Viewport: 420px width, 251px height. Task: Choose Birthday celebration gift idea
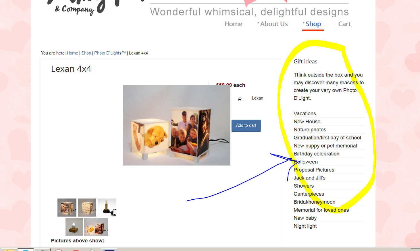pos(316,154)
